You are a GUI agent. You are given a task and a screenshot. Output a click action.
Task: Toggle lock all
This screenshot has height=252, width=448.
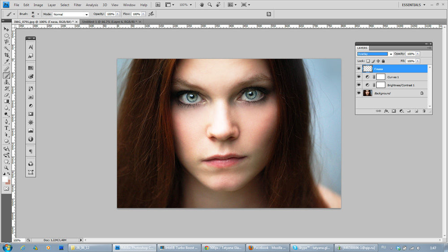click(x=383, y=61)
